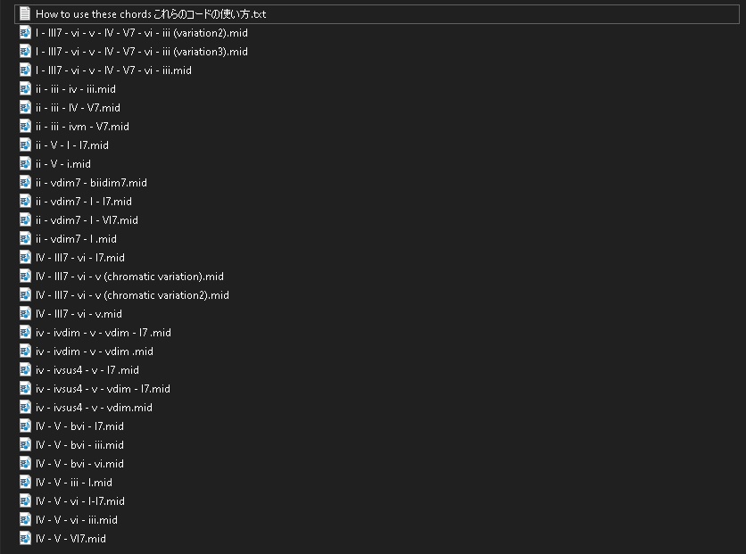Click MIDI icon beside 'ii - iii - iv - iii.mid'

point(25,89)
